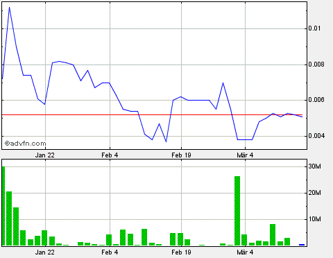Screen dimensions: 333x258
Task: Click the large volume bar before Mär 4
Action: click(237, 211)
